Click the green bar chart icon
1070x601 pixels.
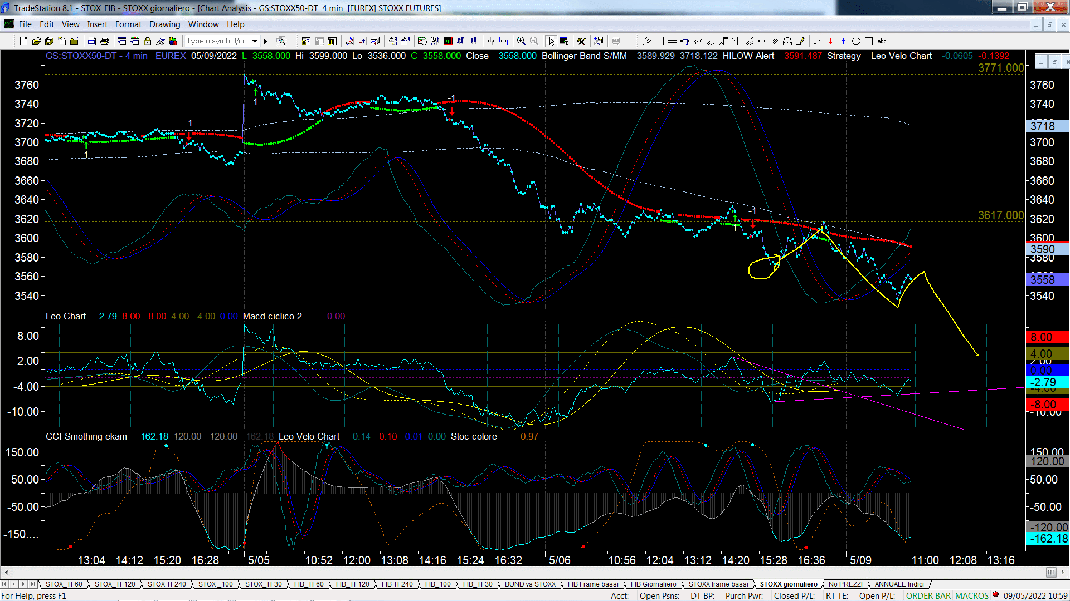448,41
